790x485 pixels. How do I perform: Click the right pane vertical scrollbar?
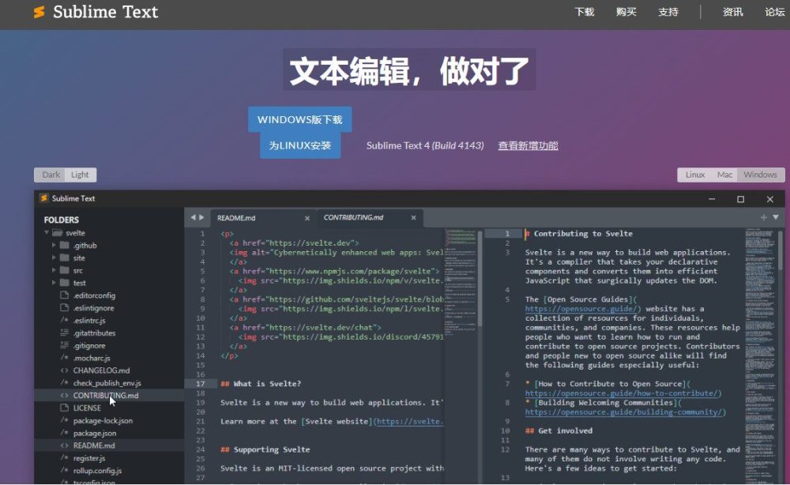tap(780, 250)
